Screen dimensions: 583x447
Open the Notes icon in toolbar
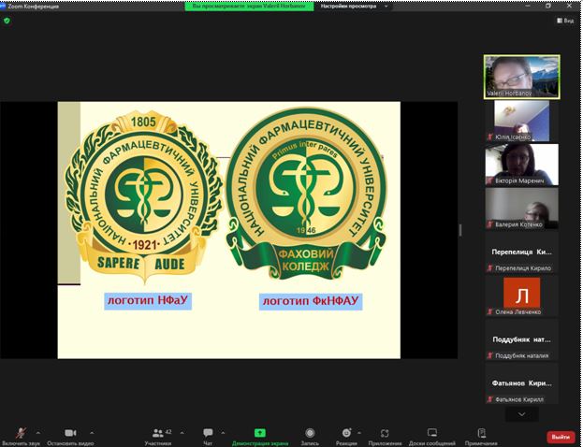coord(482,433)
